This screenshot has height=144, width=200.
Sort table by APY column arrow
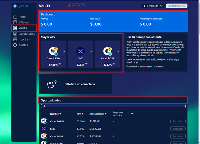pyautogui.click(x=82, y=114)
